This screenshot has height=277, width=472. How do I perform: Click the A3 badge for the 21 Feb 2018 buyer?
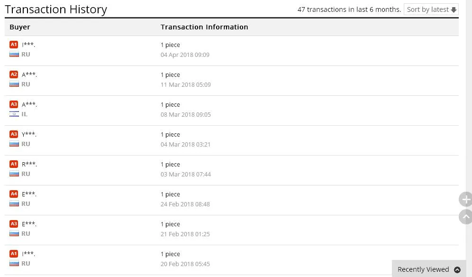14,224
